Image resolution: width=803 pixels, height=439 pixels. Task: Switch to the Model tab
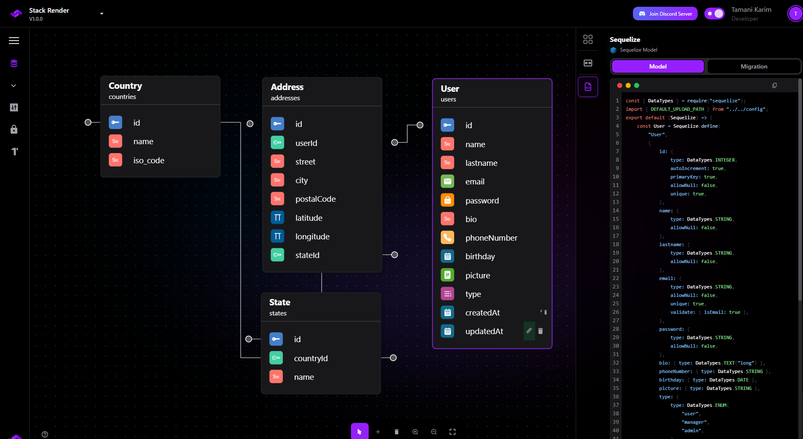[658, 66]
